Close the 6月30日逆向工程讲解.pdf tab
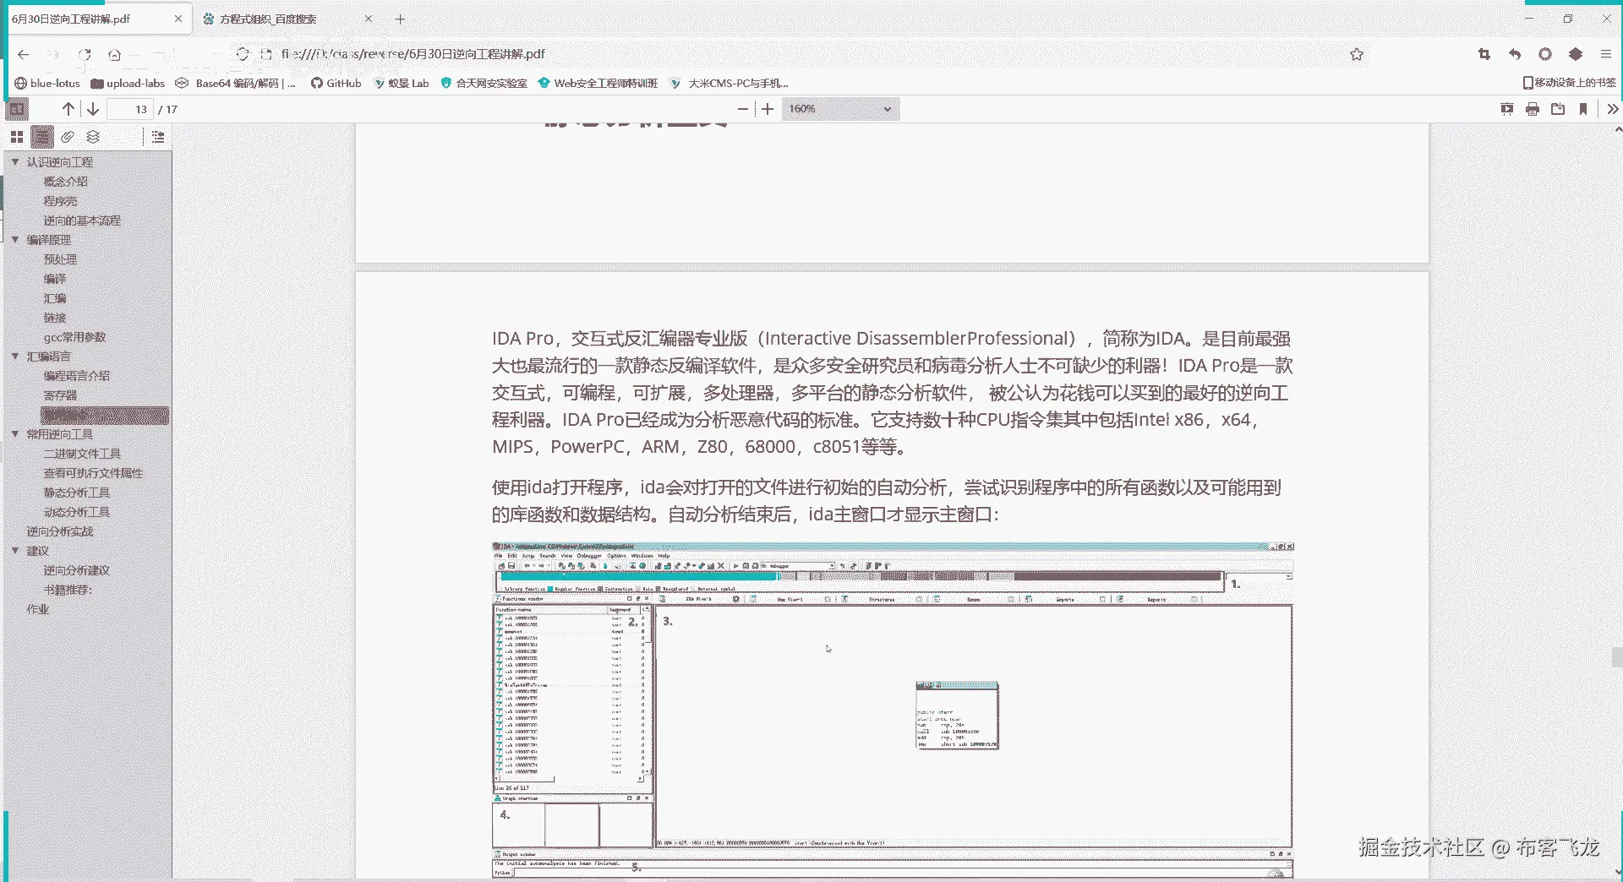1623x882 pixels. pyautogui.click(x=178, y=19)
